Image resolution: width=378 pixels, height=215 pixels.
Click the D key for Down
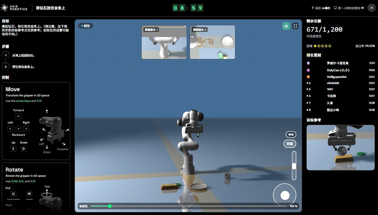[x=24, y=148]
